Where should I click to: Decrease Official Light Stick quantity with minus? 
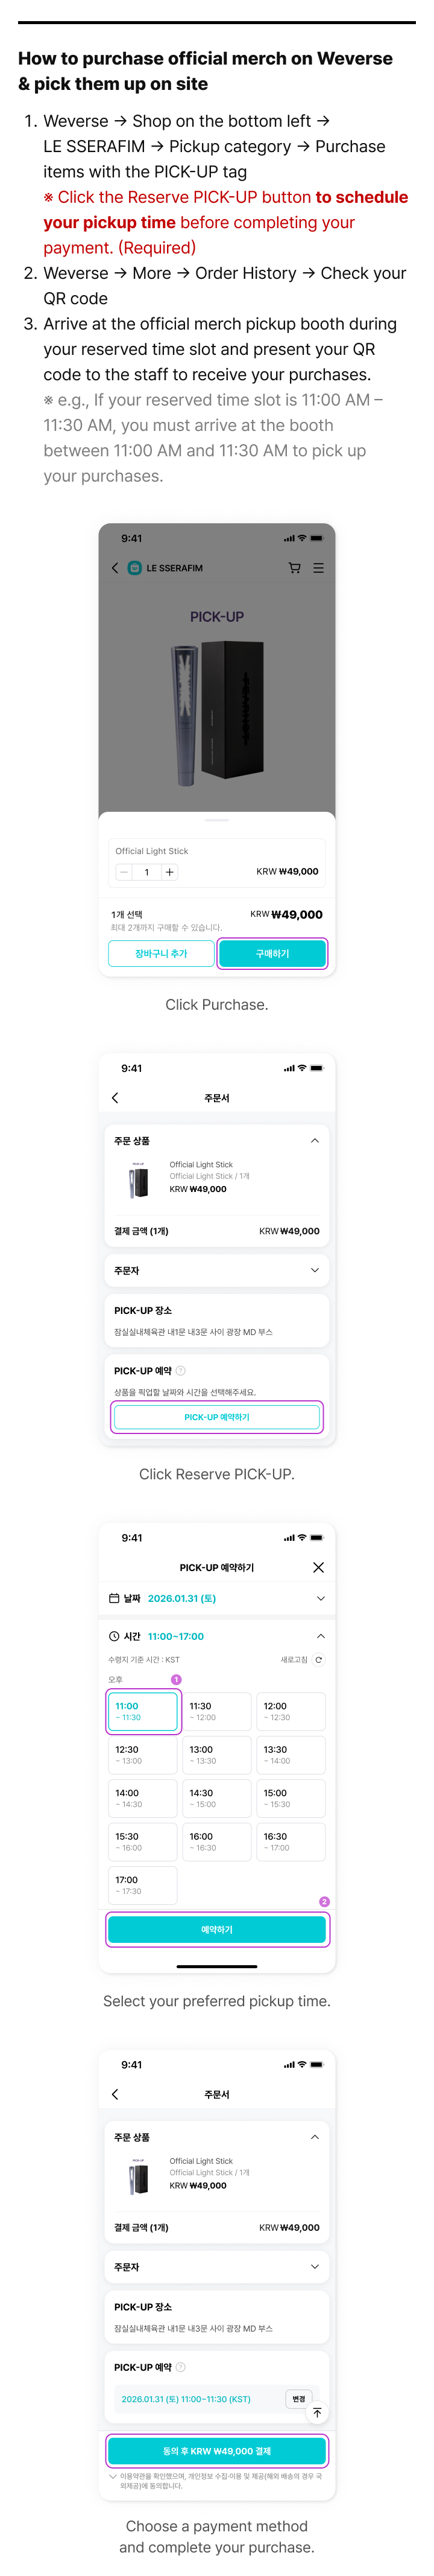coord(124,872)
